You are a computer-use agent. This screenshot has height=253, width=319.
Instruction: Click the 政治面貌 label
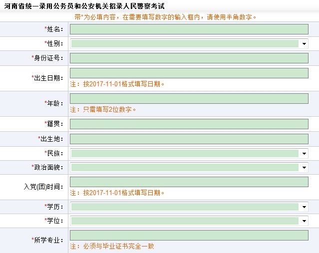(47, 168)
